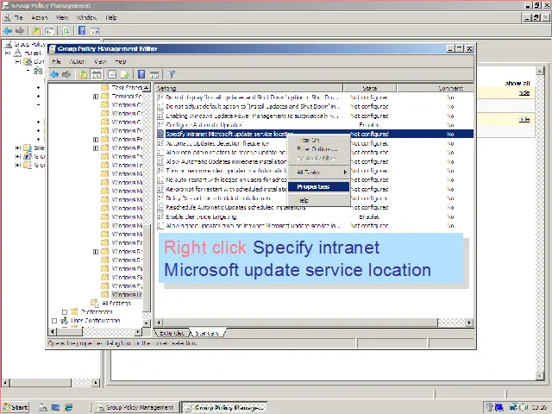The width and height of the screenshot is (552, 414).
Task: Click Up folder icon in Group Policy Management toolbar
Action: coord(36,31)
